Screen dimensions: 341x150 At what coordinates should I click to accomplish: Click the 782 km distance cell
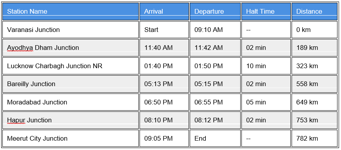point(314,138)
